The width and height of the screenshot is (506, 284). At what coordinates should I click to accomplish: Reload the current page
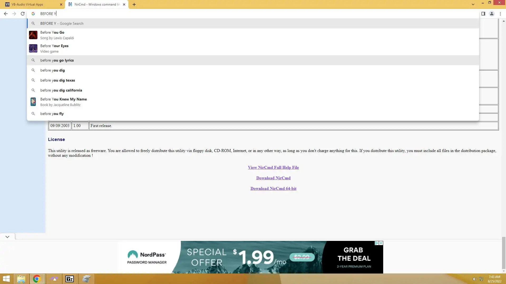pos(23,14)
